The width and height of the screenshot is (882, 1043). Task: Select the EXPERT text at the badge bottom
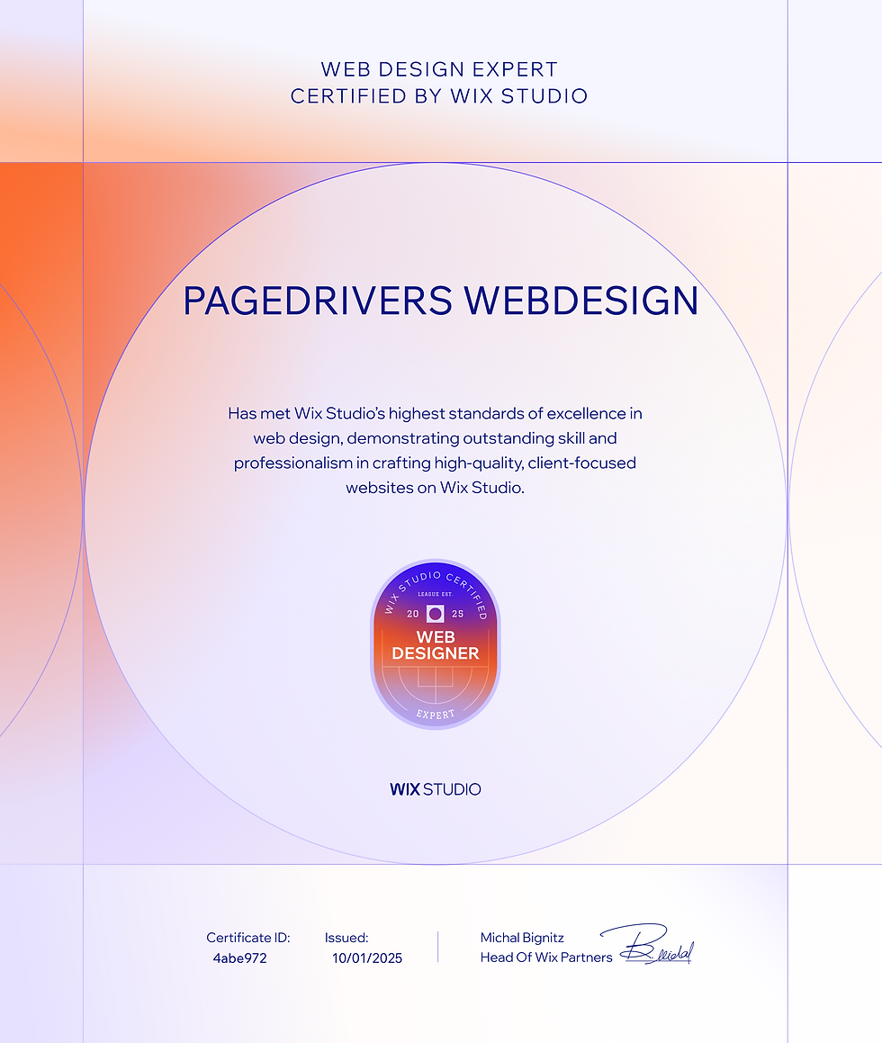(435, 714)
